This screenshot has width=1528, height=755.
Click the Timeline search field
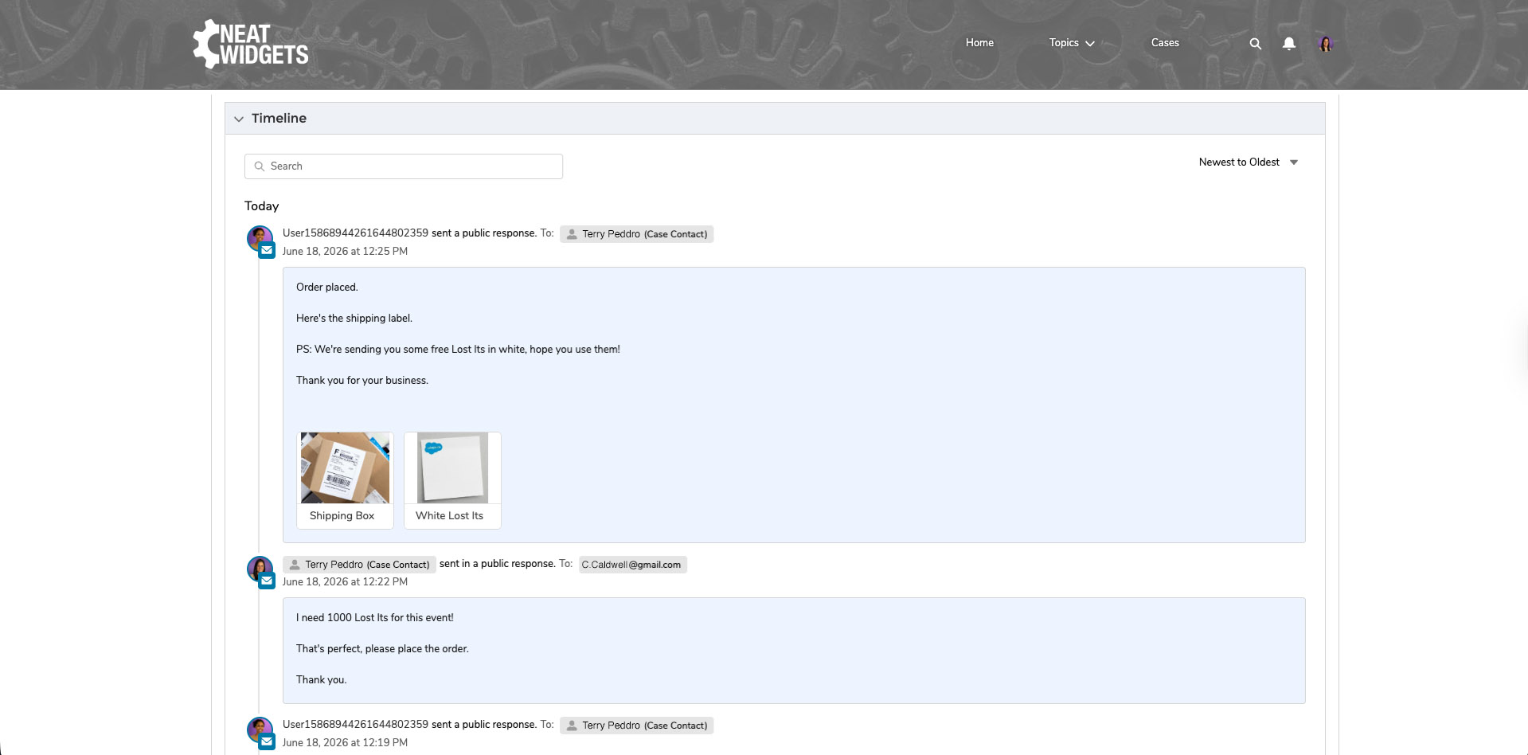tap(404, 166)
